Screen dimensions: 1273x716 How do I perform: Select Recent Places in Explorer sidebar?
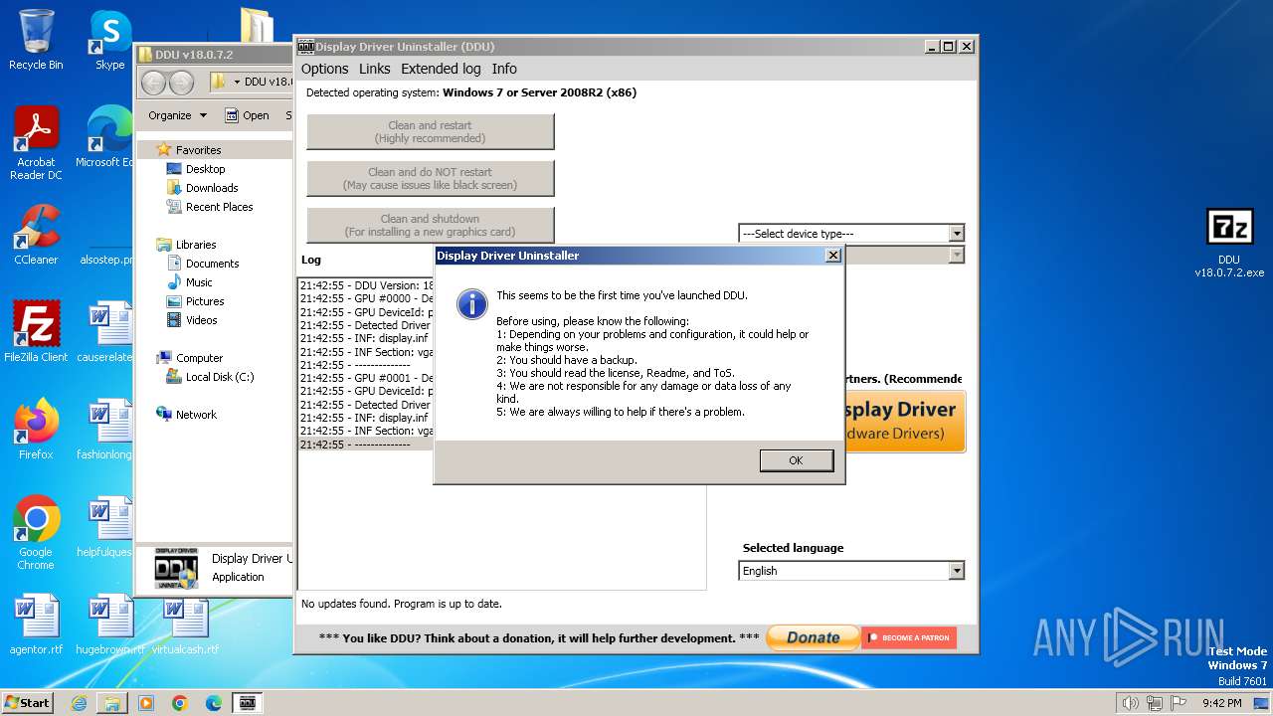click(x=219, y=207)
